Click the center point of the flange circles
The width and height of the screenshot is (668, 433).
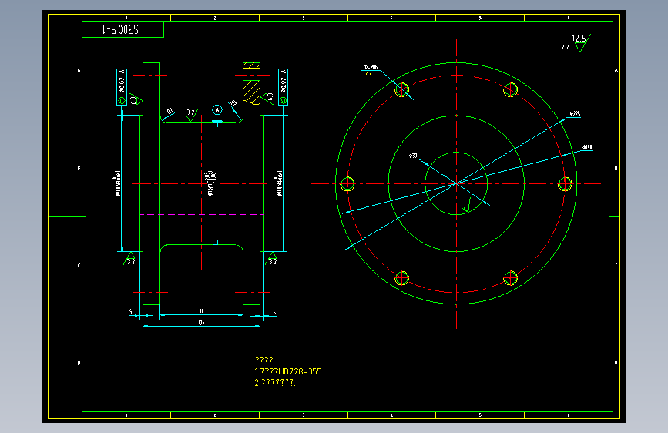pos(456,183)
